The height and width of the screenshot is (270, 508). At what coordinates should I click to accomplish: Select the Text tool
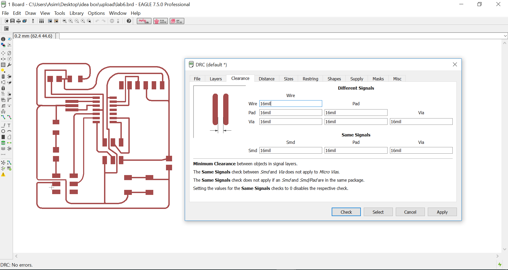pos(9,125)
